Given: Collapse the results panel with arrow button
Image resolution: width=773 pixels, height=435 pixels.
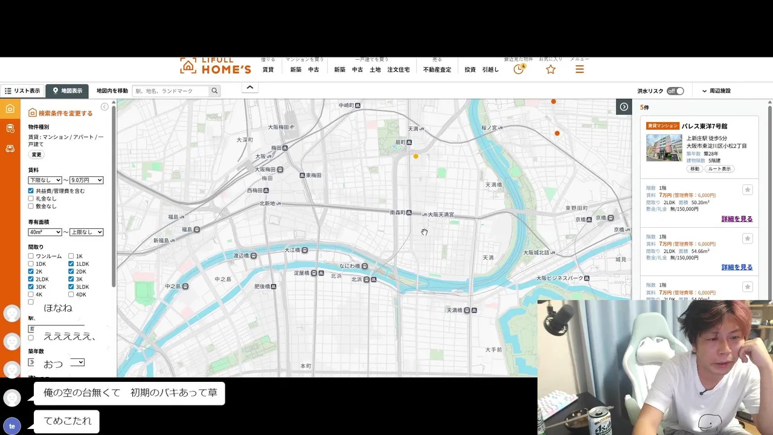Looking at the screenshot, I should point(624,107).
